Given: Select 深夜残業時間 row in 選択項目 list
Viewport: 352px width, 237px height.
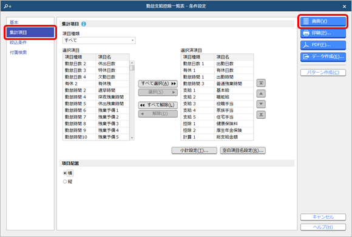Looking at the screenshot, I should (96, 97).
